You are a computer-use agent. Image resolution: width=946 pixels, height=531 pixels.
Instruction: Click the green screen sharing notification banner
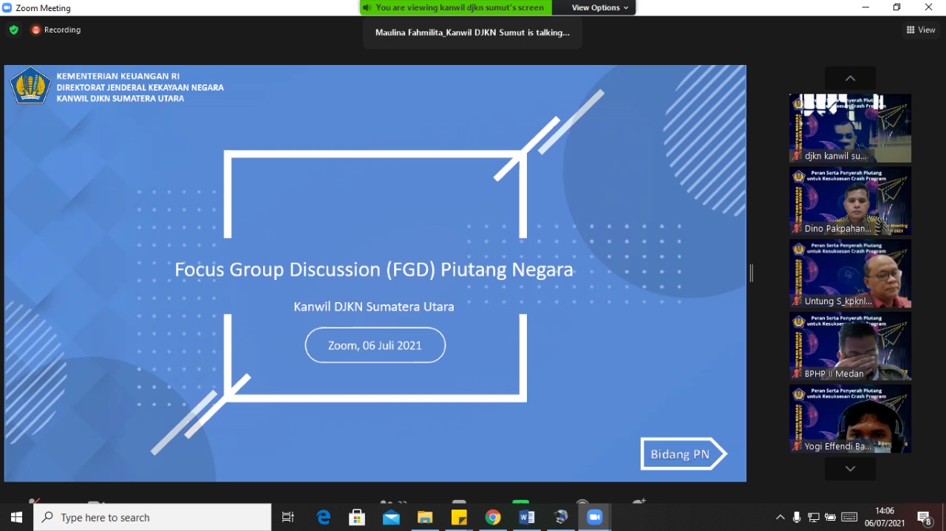click(x=453, y=7)
